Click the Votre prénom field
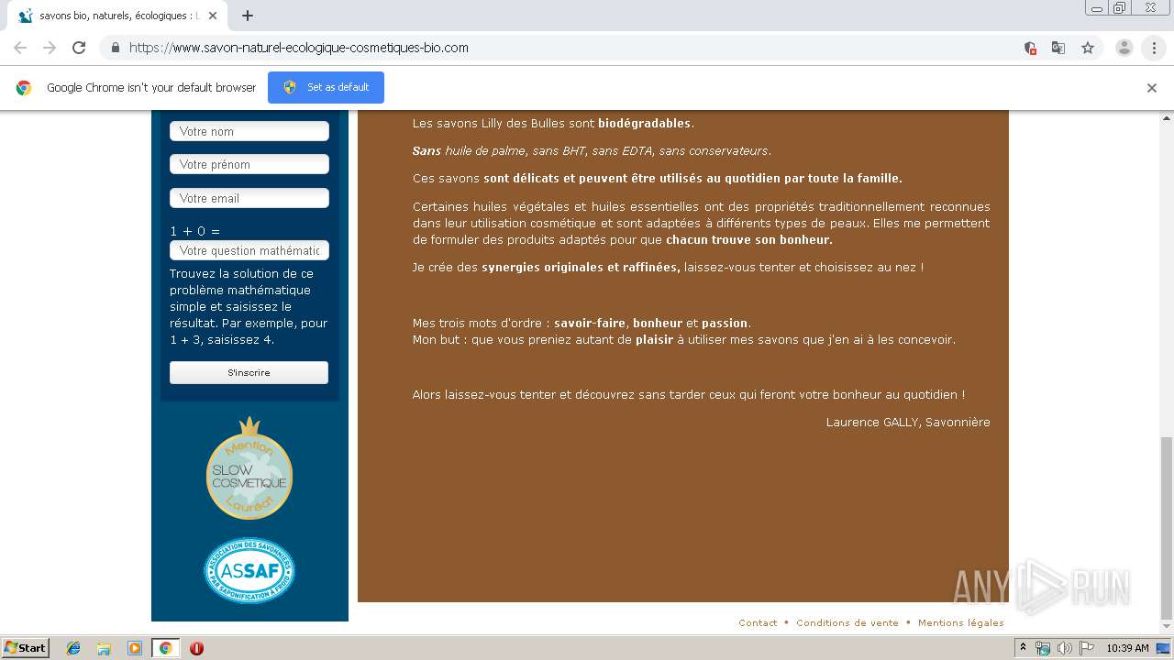The image size is (1174, 660). 249,164
